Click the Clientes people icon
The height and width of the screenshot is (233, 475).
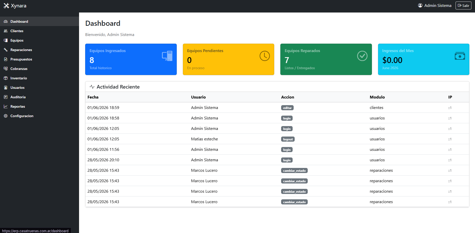point(6,31)
